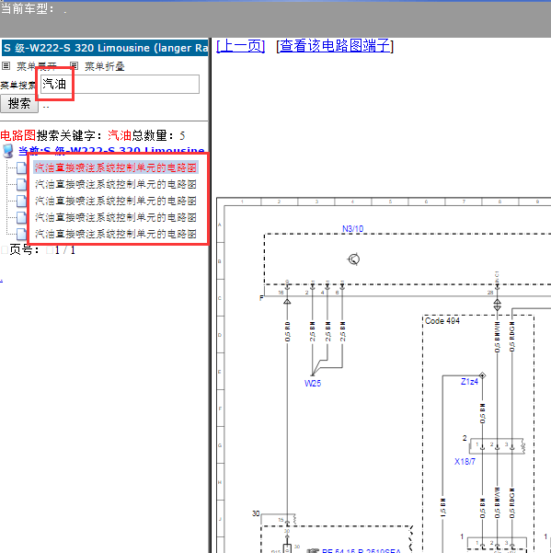Select the fifth 汽油直接喷注系统控制单元的电路图 entry
Screen dimensions: 551x553
coord(116,235)
